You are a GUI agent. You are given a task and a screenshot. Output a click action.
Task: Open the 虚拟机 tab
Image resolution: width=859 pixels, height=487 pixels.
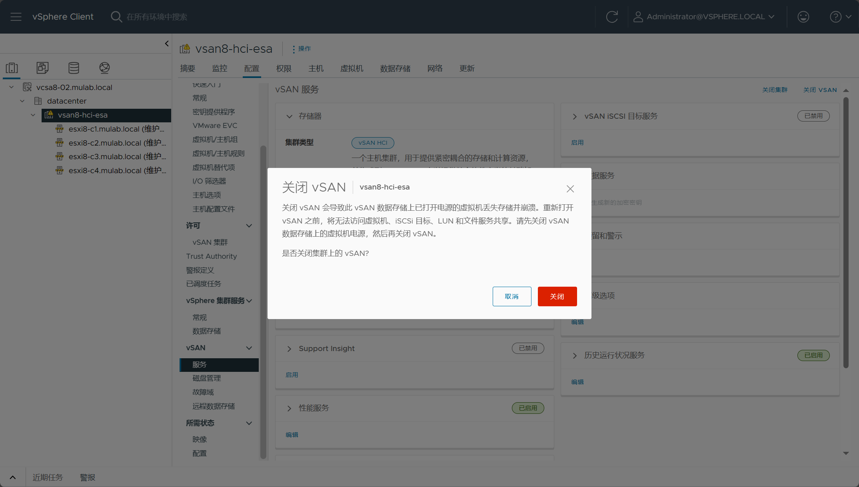tap(352, 68)
